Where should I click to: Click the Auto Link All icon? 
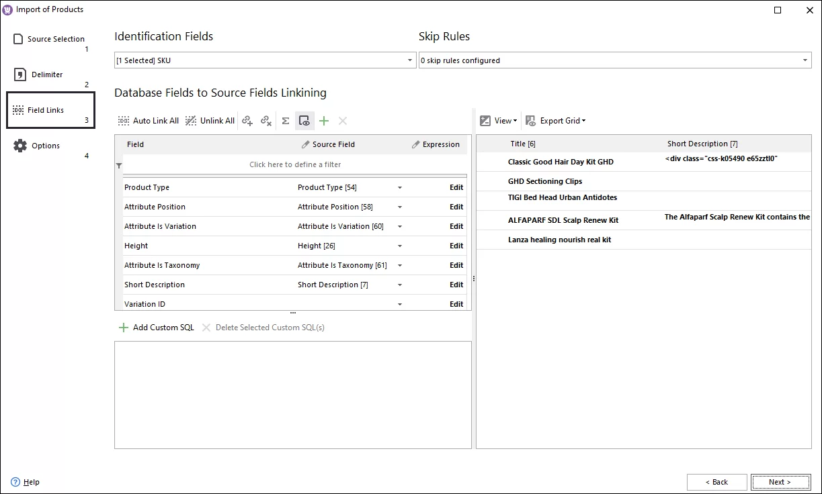click(124, 120)
